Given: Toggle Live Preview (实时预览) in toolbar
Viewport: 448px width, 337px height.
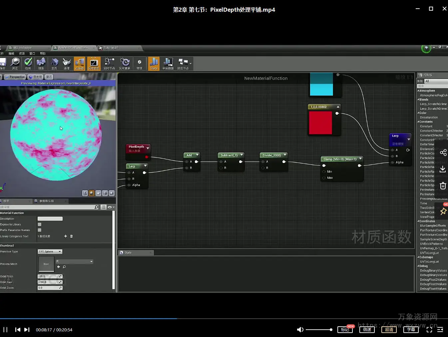Looking at the screenshot, I should point(94,63).
